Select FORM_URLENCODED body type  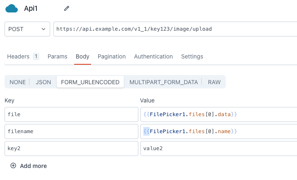[x=90, y=82]
